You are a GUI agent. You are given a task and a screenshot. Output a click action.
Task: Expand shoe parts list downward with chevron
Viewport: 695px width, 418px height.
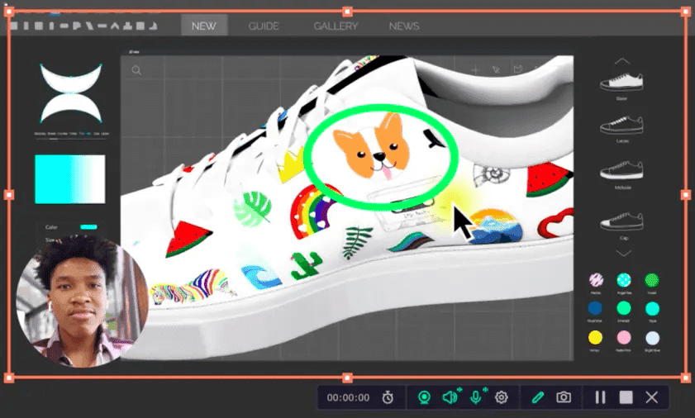point(623,253)
